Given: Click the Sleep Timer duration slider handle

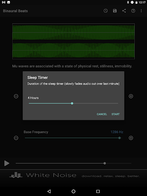Looking at the screenshot, I should pyautogui.click(x=72, y=103).
